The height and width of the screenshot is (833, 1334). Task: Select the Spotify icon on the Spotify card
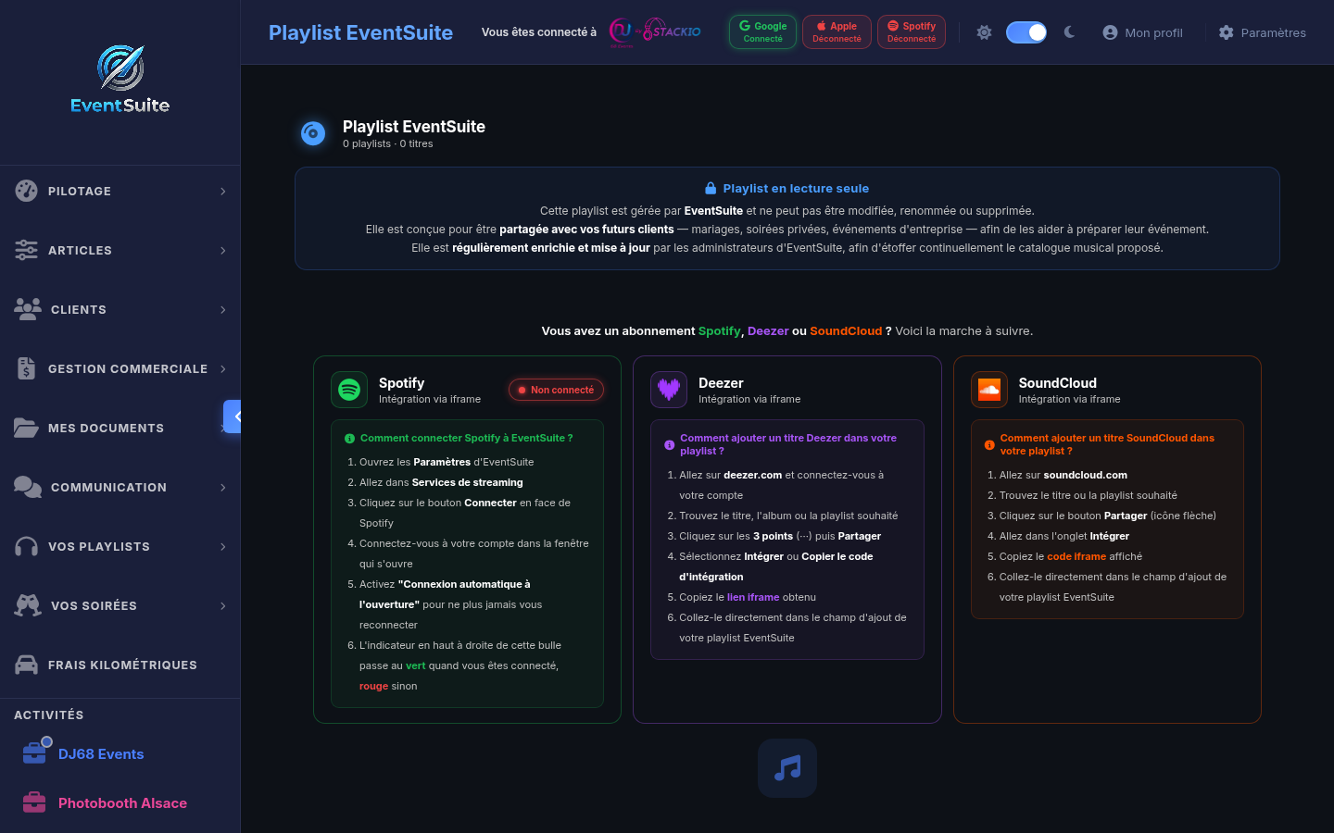point(349,390)
